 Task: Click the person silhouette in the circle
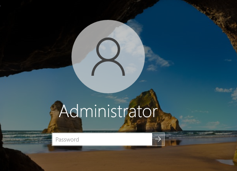(108, 57)
